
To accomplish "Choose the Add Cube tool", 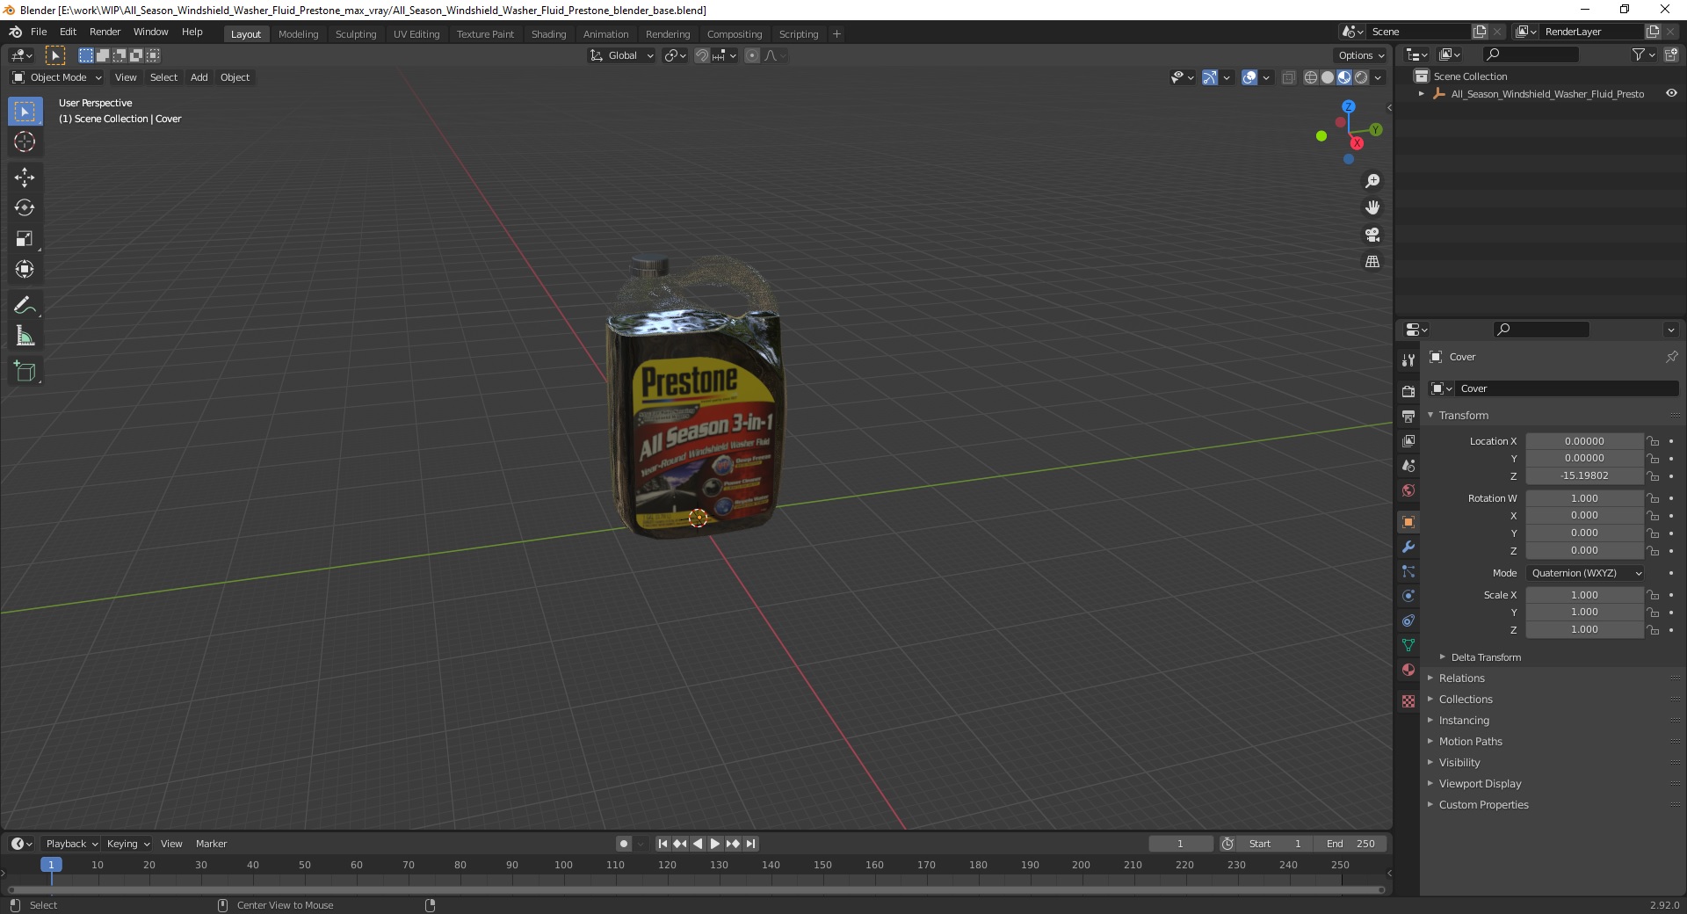I will tap(25, 372).
